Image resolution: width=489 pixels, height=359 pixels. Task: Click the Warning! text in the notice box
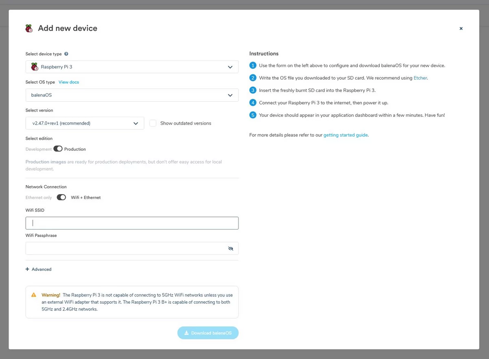51,295
